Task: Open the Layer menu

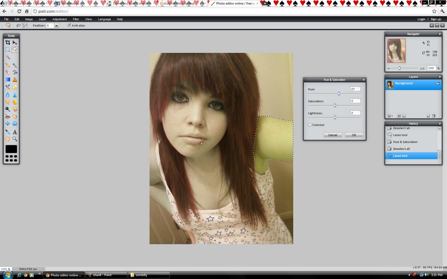Action: coord(43,19)
